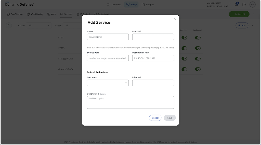Screen dimensions: 261x145
Task: Click the Apps grid icon
Action: coord(49,14)
